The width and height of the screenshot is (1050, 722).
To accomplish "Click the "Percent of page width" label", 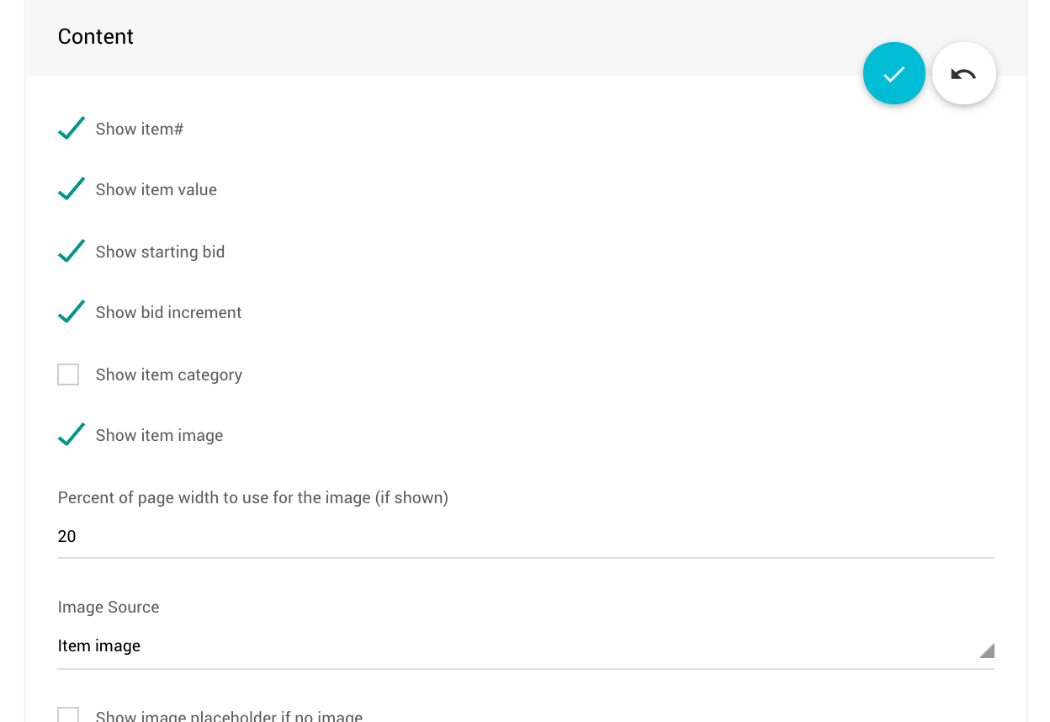I will [x=252, y=498].
